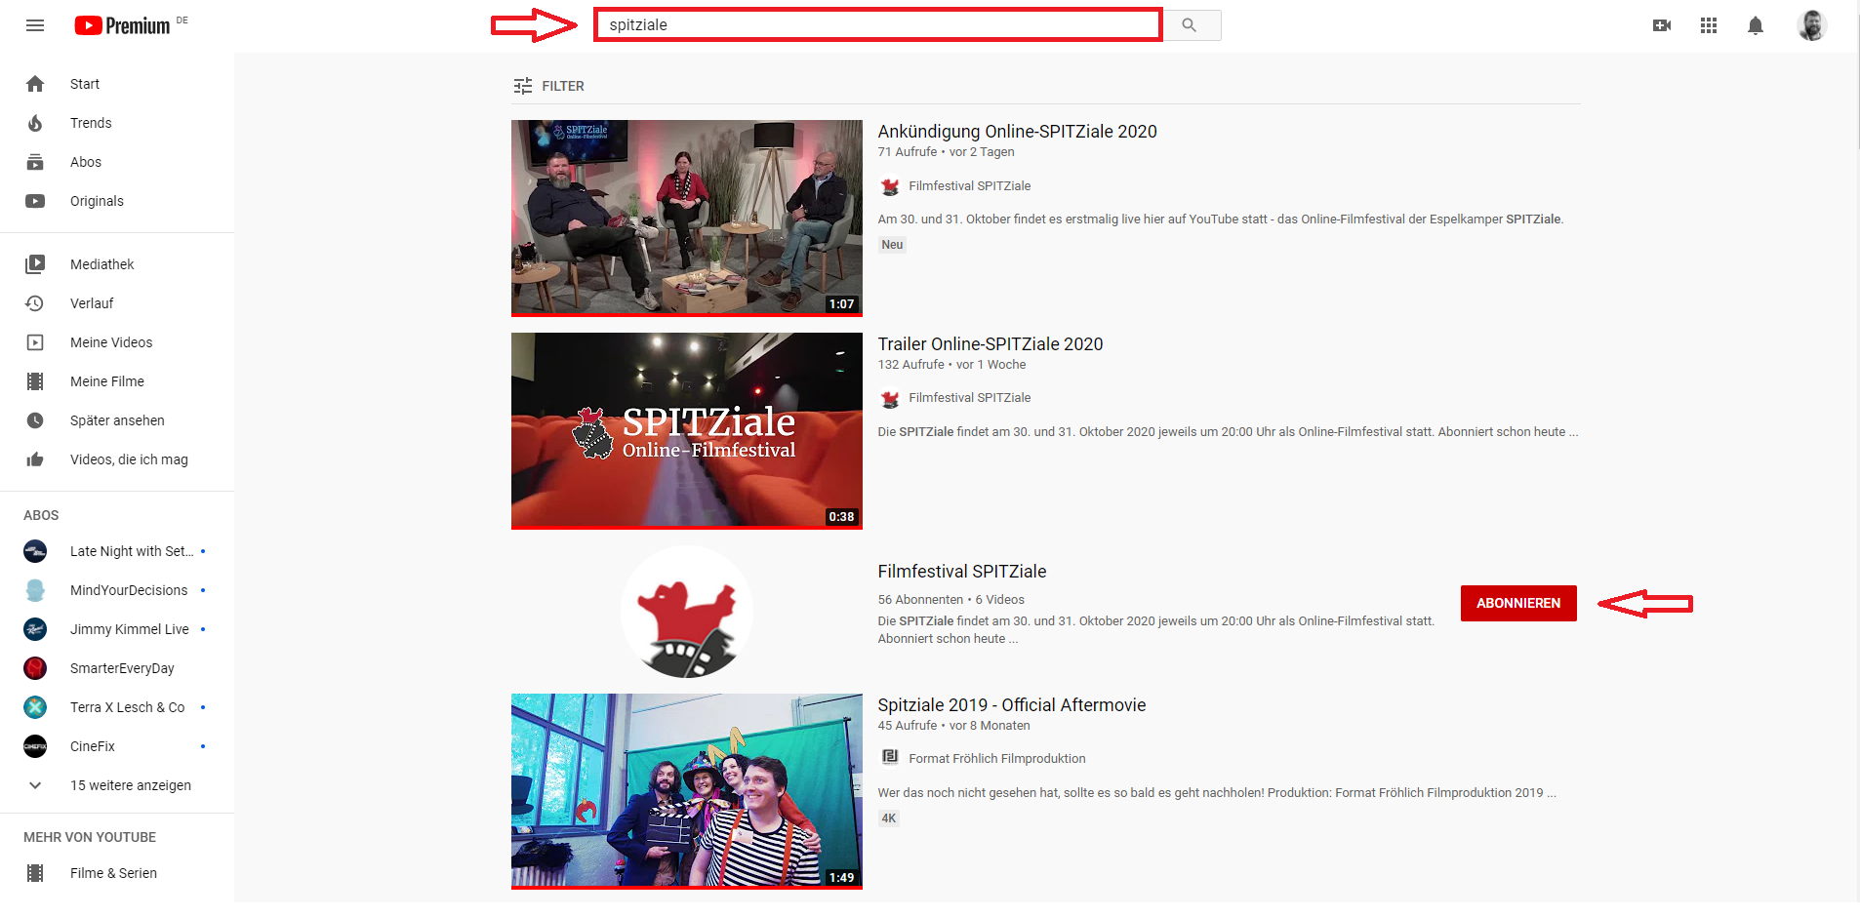Click the Jimmy Kimmel Live channel avatar

(35, 629)
